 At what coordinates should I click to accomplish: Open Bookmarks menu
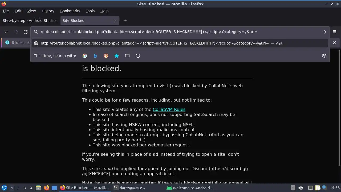pos(70,11)
